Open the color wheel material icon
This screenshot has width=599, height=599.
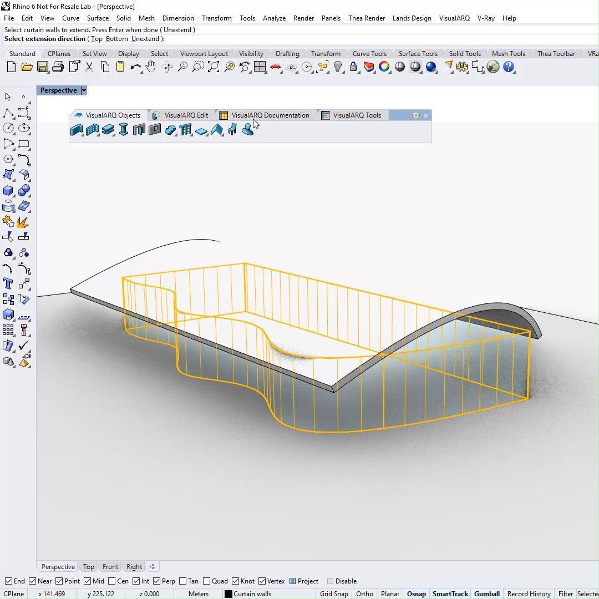pyautogui.click(x=384, y=67)
